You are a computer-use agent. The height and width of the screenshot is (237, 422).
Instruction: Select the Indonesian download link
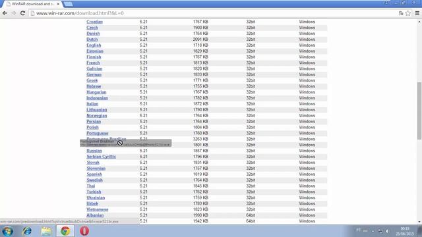tap(97, 98)
